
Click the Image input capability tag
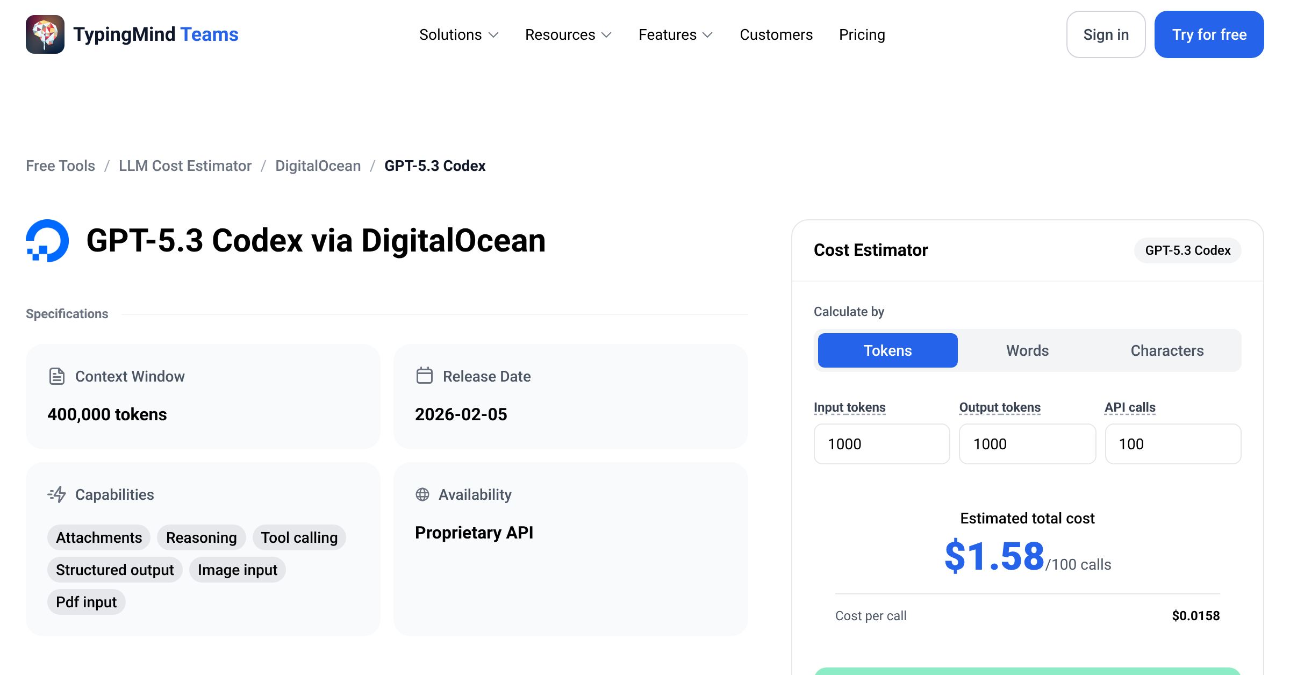238,570
